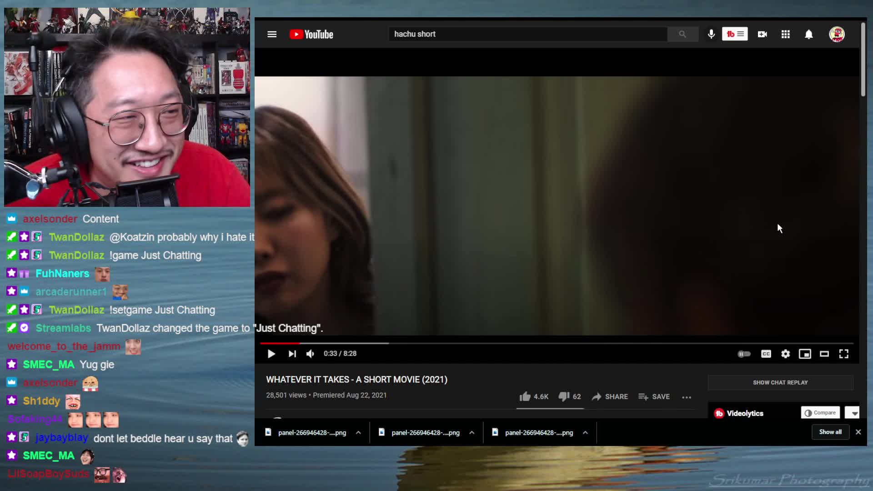Screen dimensions: 873x491
Task: Open the YouTube apps grid
Action: (786, 34)
